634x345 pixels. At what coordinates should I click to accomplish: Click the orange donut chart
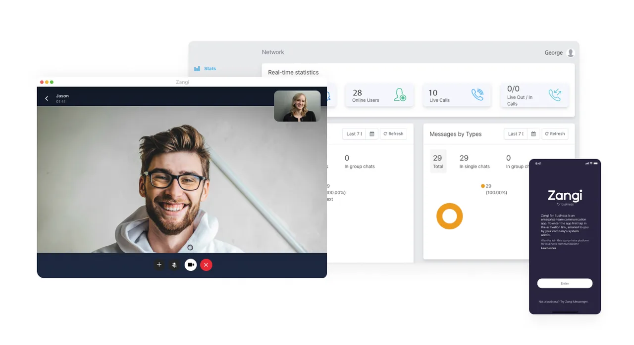coord(450,216)
